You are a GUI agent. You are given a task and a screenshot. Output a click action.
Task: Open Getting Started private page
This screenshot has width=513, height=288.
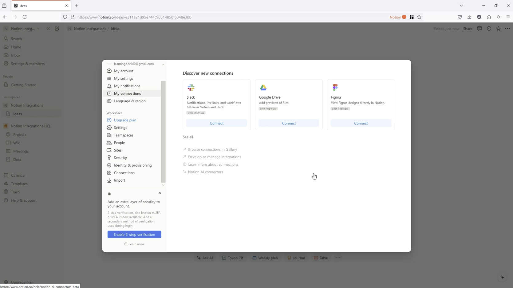(x=31, y=85)
